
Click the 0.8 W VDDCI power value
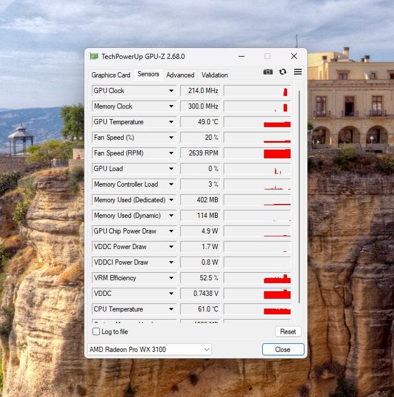200,262
